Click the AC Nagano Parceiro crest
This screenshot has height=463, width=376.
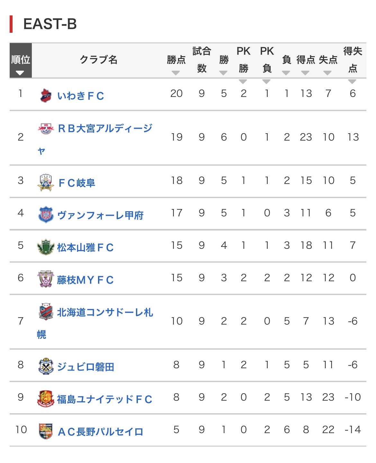pyautogui.click(x=46, y=431)
